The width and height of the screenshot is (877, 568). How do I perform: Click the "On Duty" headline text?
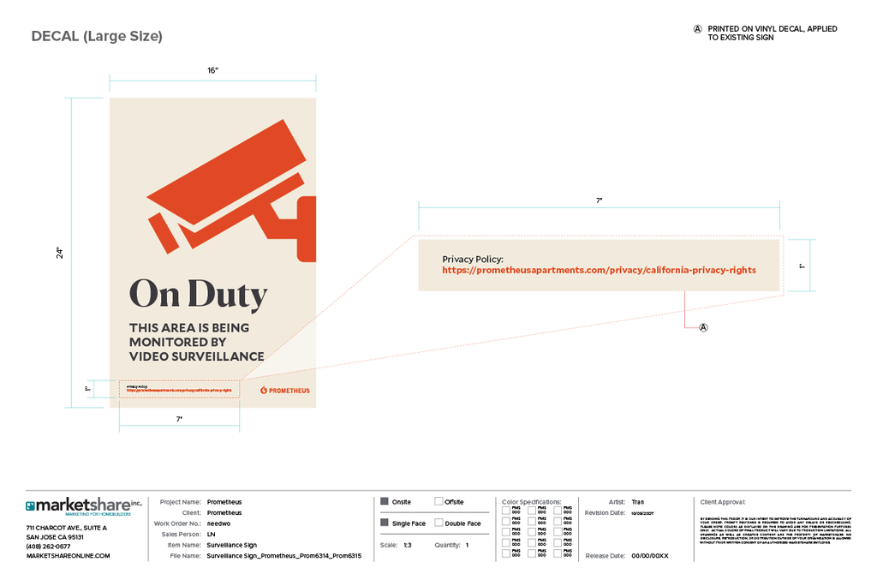point(198,294)
